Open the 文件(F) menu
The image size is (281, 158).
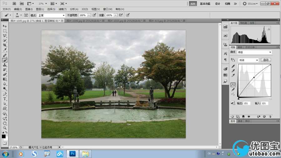coord(7,9)
